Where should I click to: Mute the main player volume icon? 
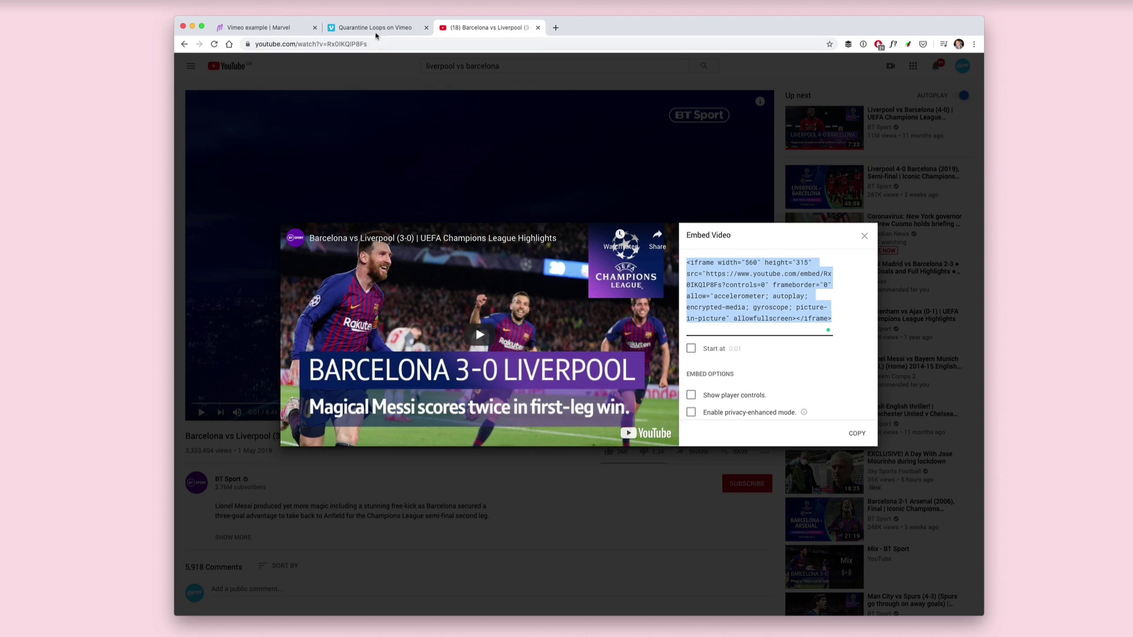click(237, 412)
